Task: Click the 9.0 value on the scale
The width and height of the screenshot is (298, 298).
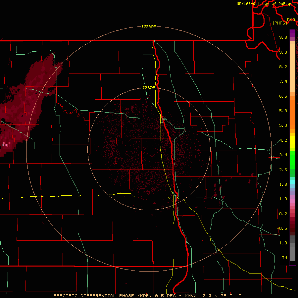Action: 283,52
